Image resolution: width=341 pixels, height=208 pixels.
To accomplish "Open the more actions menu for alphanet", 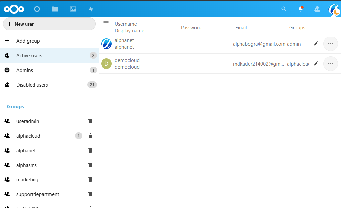I will [330, 44].
